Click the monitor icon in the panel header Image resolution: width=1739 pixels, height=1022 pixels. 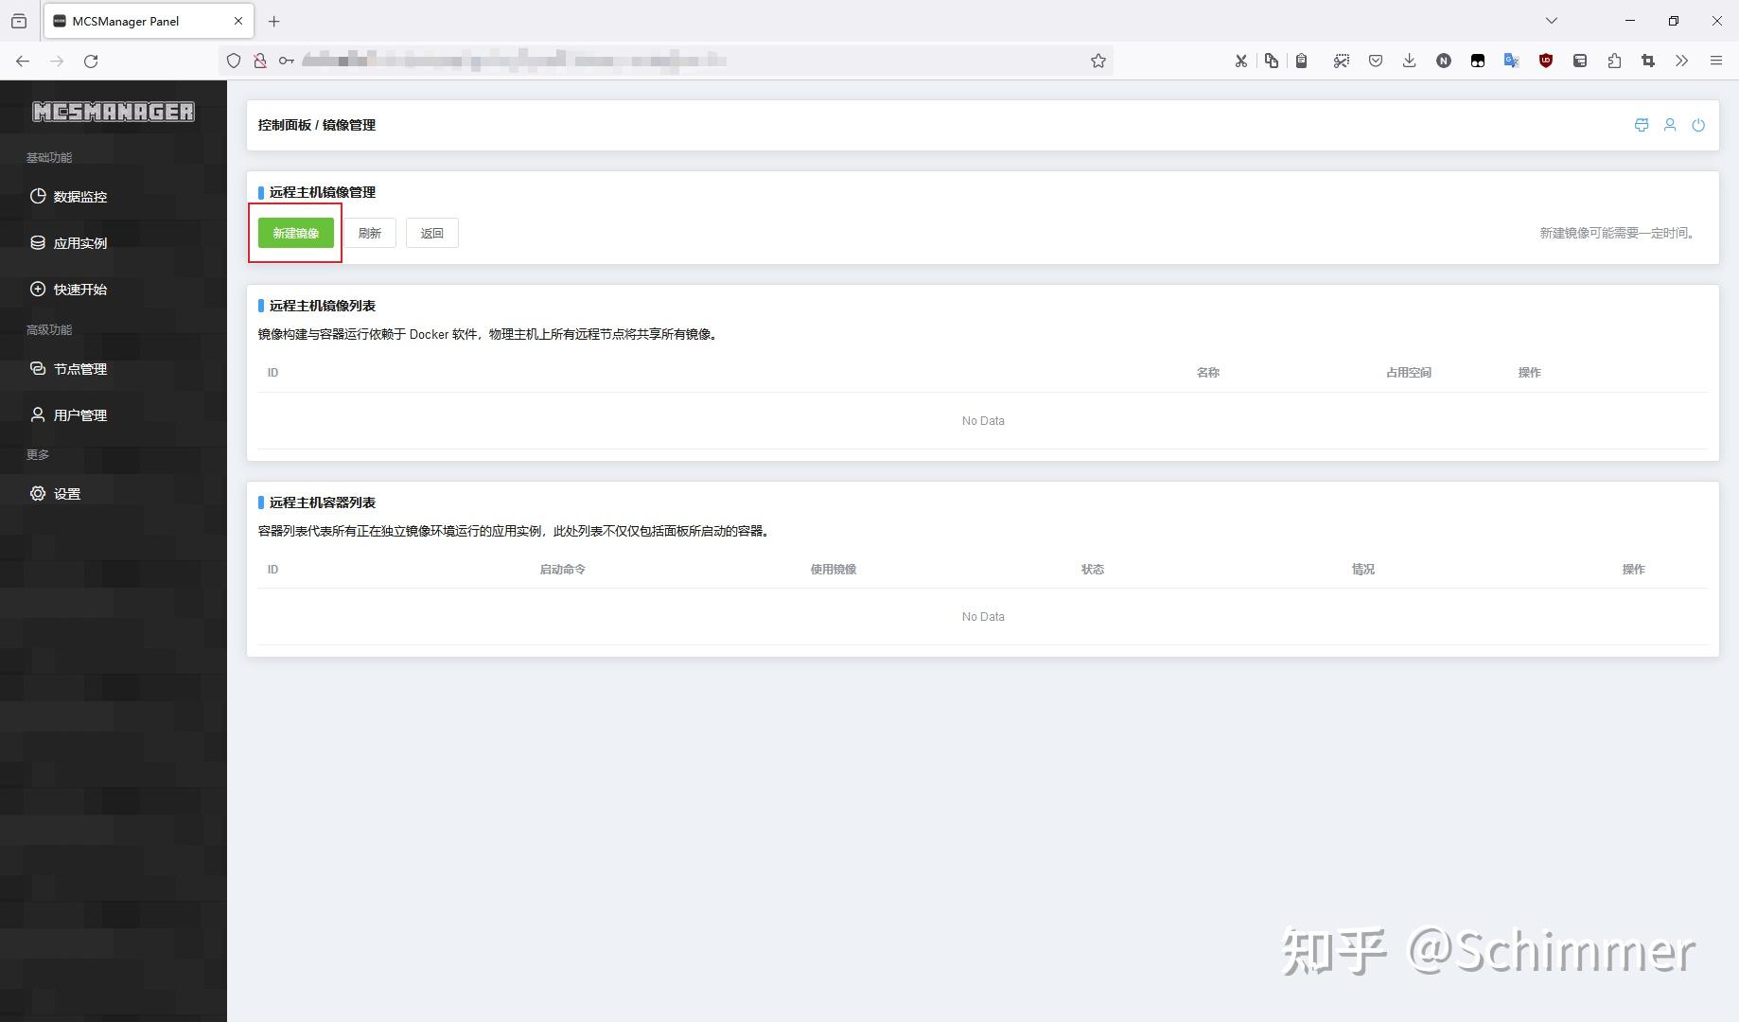[1641, 125]
